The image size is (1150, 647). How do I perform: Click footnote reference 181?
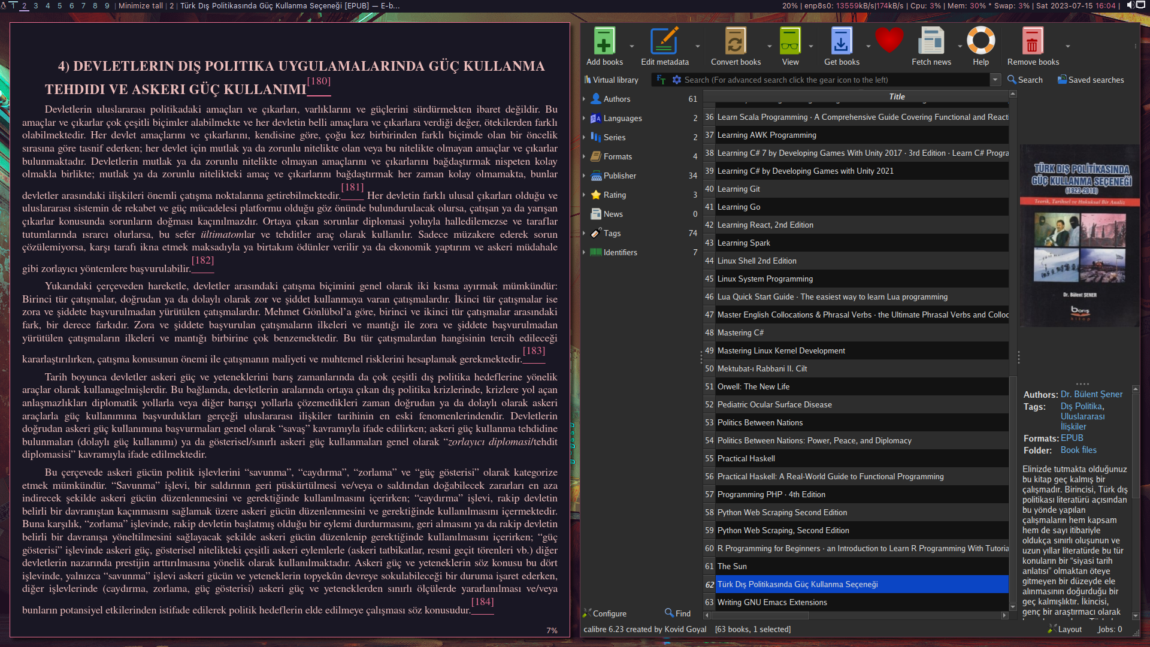coord(352,188)
